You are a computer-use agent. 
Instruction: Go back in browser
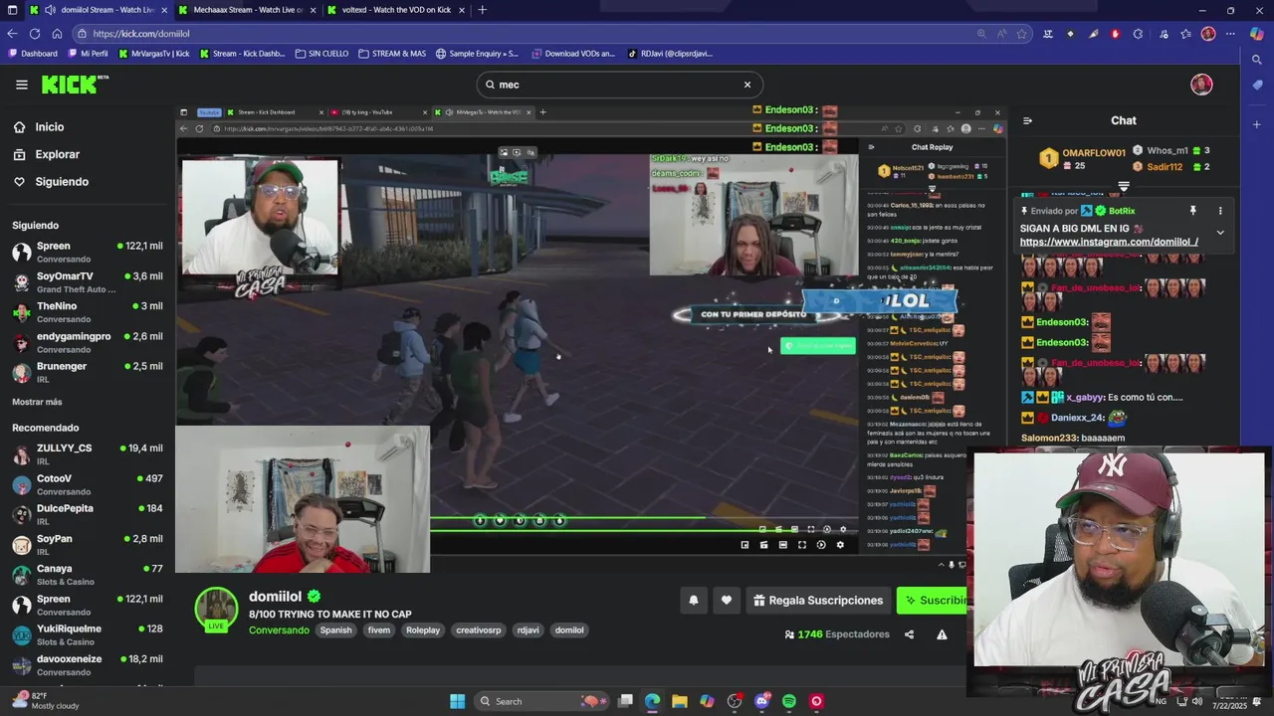12,33
